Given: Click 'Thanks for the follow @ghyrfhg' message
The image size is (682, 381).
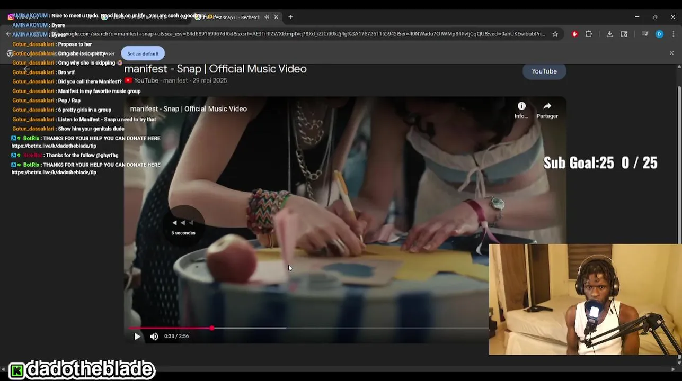Looking at the screenshot, I should (x=82, y=155).
